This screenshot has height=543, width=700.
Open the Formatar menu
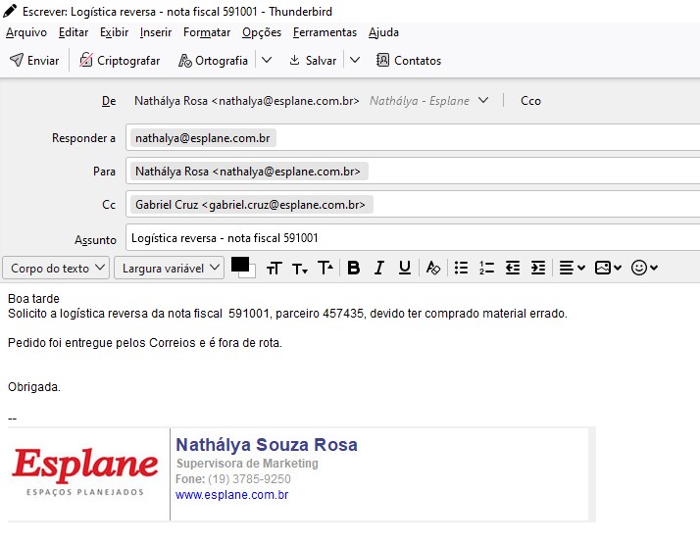click(x=207, y=32)
